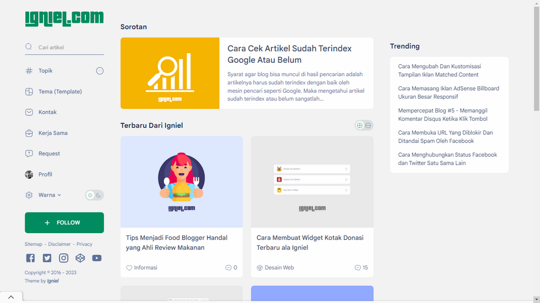This screenshot has width=540, height=303.
Task: Click the page vertical scrollbar thumb
Action: 537,58
